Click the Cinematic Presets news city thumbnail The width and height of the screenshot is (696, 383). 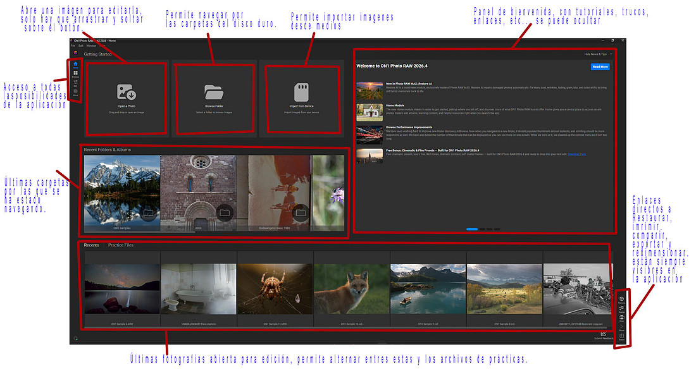370,156
